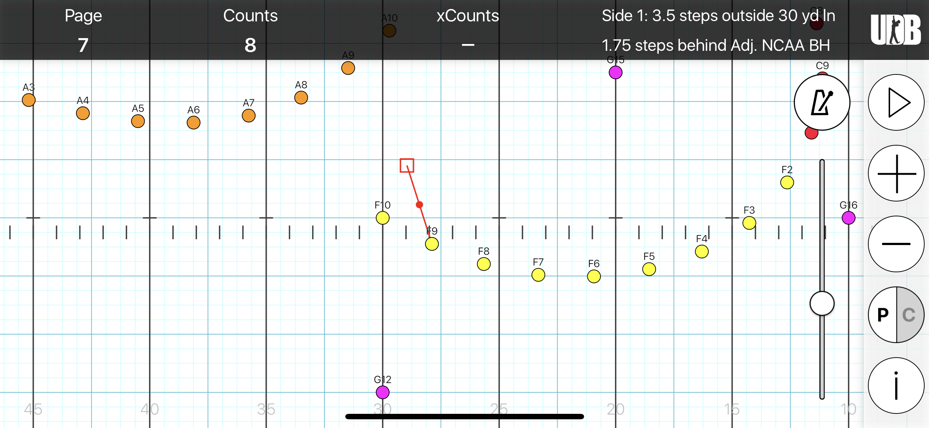This screenshot has height=428, width=929.
Task: Open the metronome control
Action: tap(822, 102)
